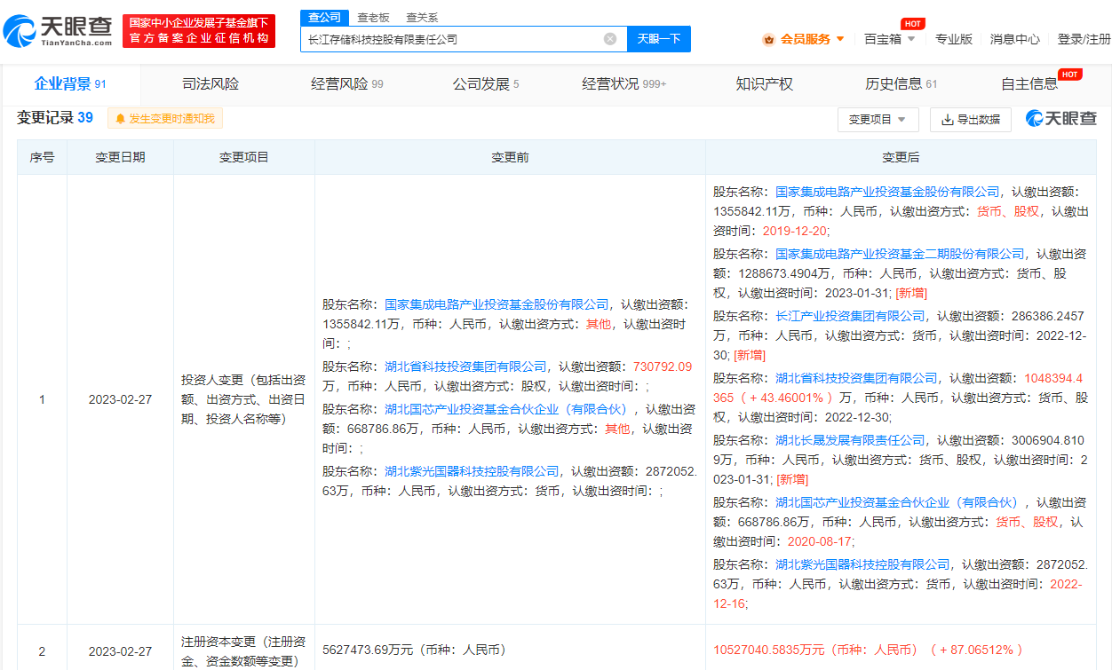This screenshot has height=670, width=1112.
Task: Open 消息中心 in the top bar
Action: coord(1014,39)
